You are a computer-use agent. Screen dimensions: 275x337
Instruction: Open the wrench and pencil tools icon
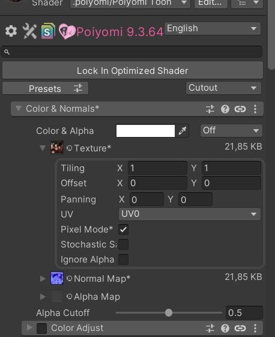coord(29,31)
